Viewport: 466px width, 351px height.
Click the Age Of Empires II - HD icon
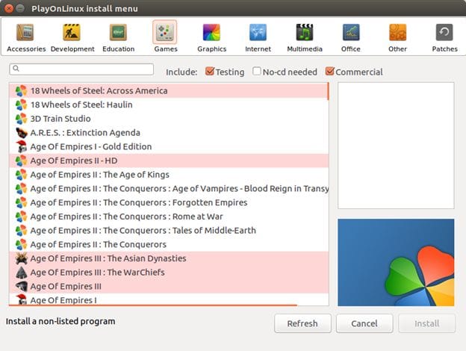click(x=21, y=161)
